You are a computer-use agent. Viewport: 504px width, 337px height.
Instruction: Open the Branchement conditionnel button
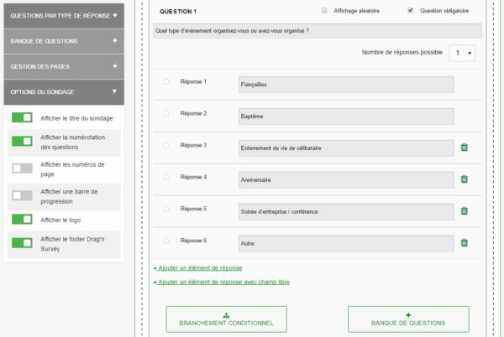point(226,319)
